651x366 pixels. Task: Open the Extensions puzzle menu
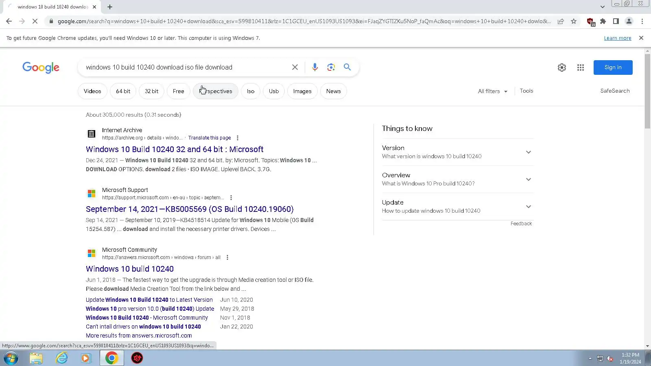[x=603, y=21]
